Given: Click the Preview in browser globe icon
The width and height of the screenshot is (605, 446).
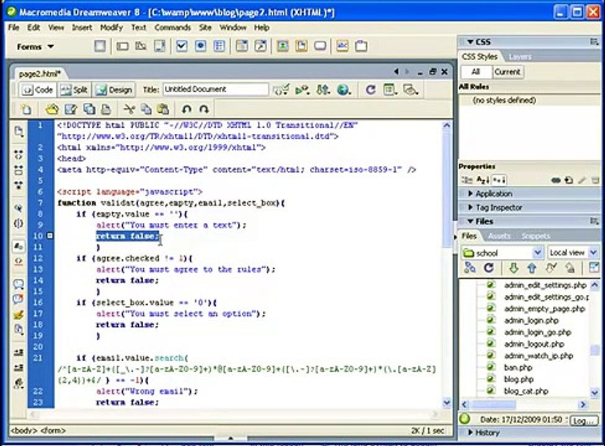Looking at the screenshot, I should [343, 90].
